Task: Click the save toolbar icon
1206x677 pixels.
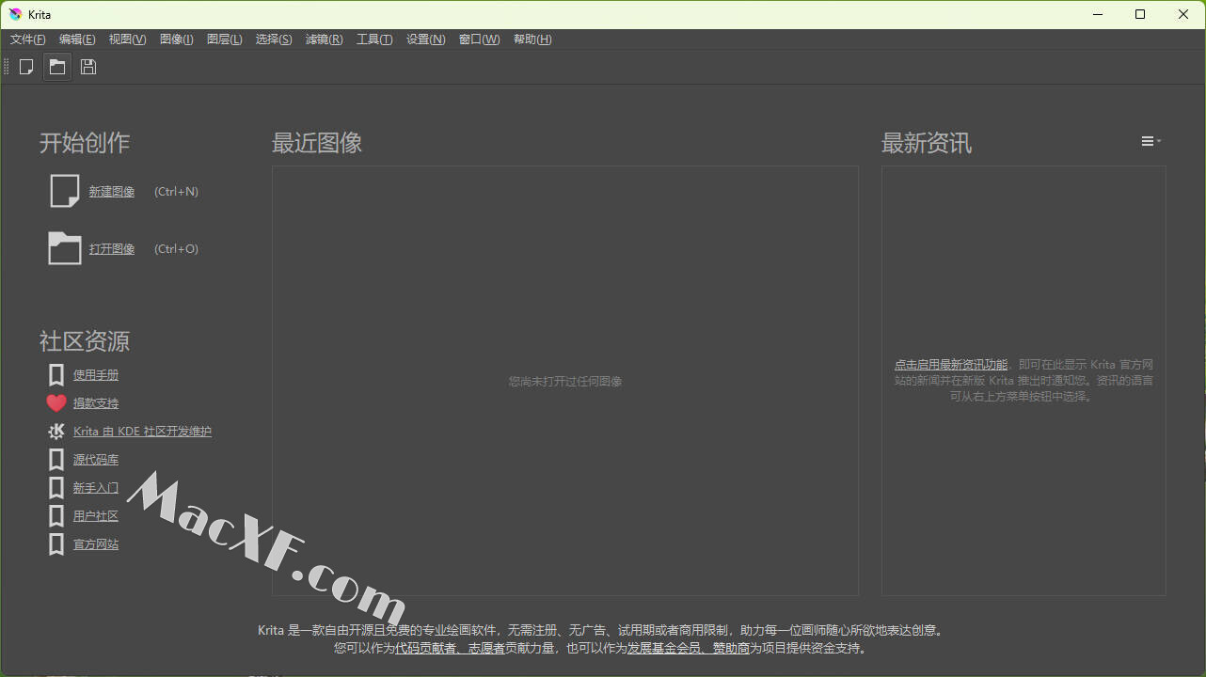Action: [88, 67]
